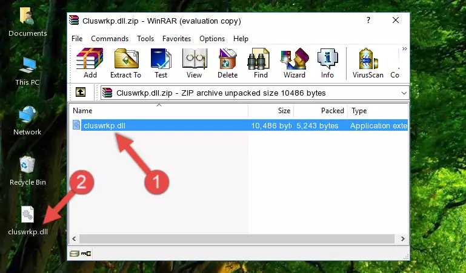Open the Wizard toolbar icon
This screenshot has width=466, height=273.
point(295,63)
